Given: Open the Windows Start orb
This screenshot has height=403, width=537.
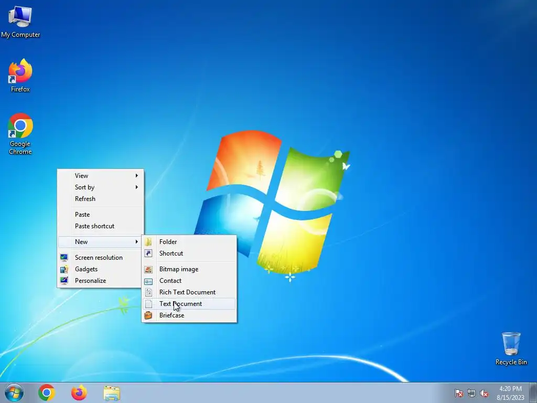Looking at the screenshot, I should click(x=14, y=393).
